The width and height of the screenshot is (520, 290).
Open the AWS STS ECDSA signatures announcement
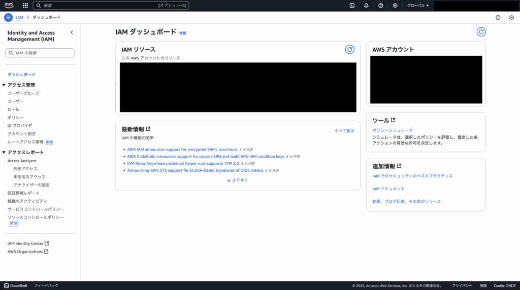(x=196, y=170)
